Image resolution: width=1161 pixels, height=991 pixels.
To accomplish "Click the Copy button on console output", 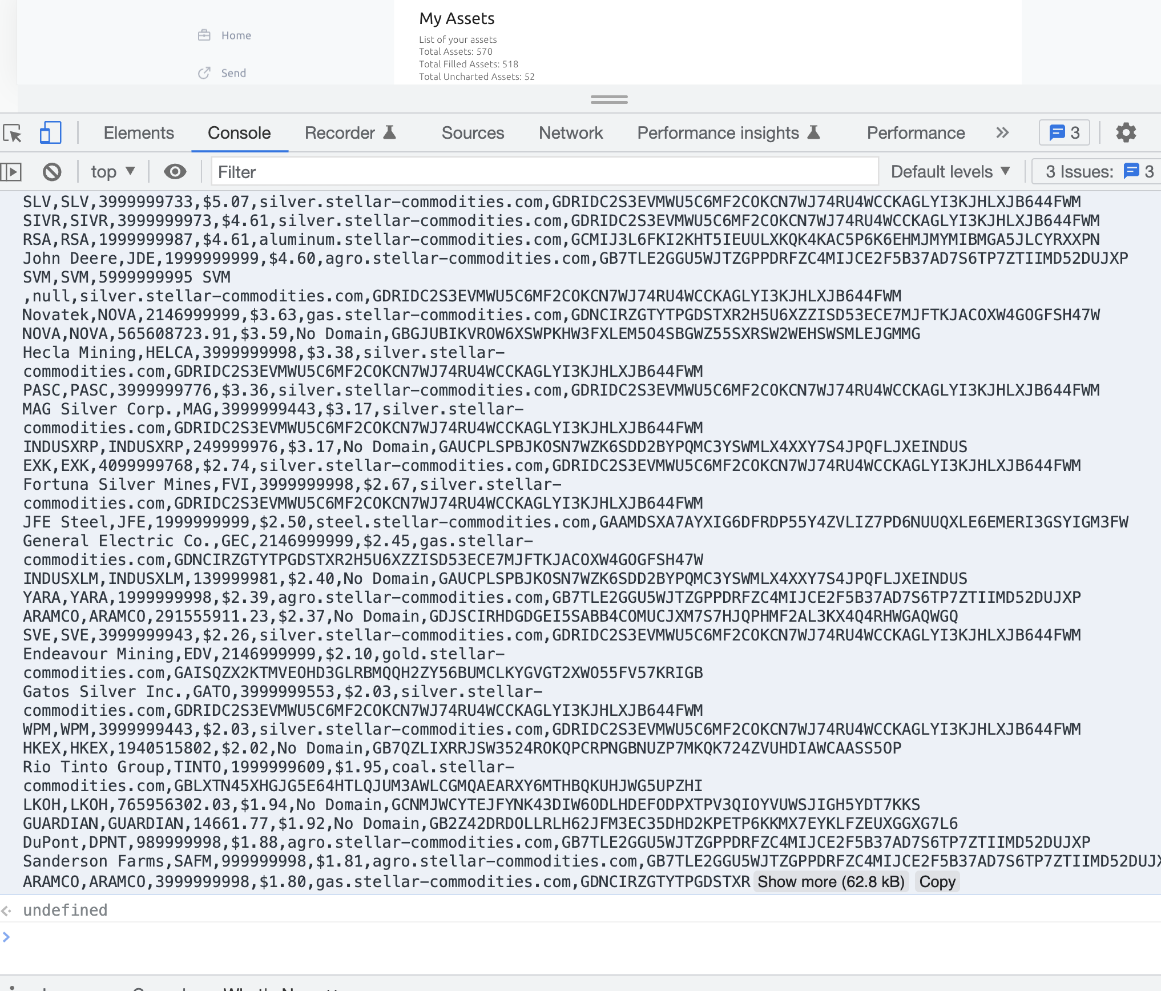I will point(937,882).
